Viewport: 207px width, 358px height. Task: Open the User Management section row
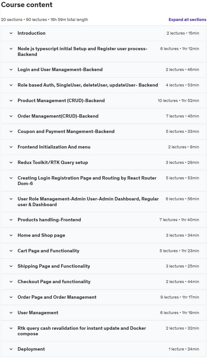click(103, 313)
